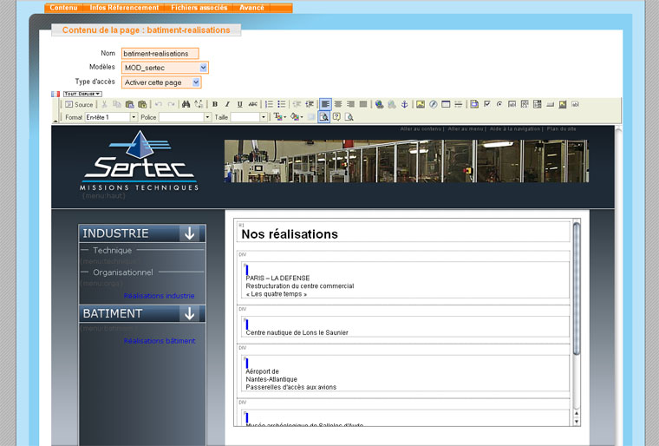Open the Modèles dropdown MOD_sertec
This screenshot has height=446, width=659.
coord(165,68)
